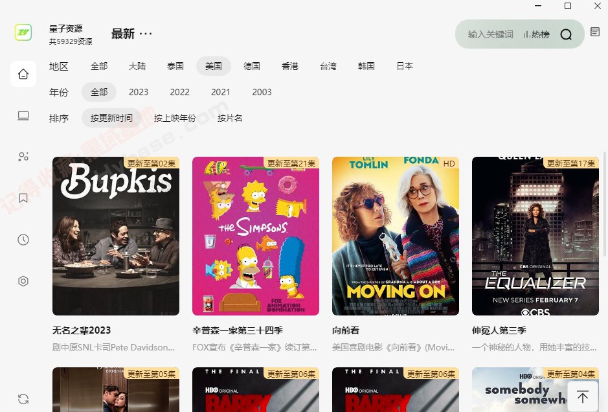Click the 最新 category heading

[x=123, y=34]
